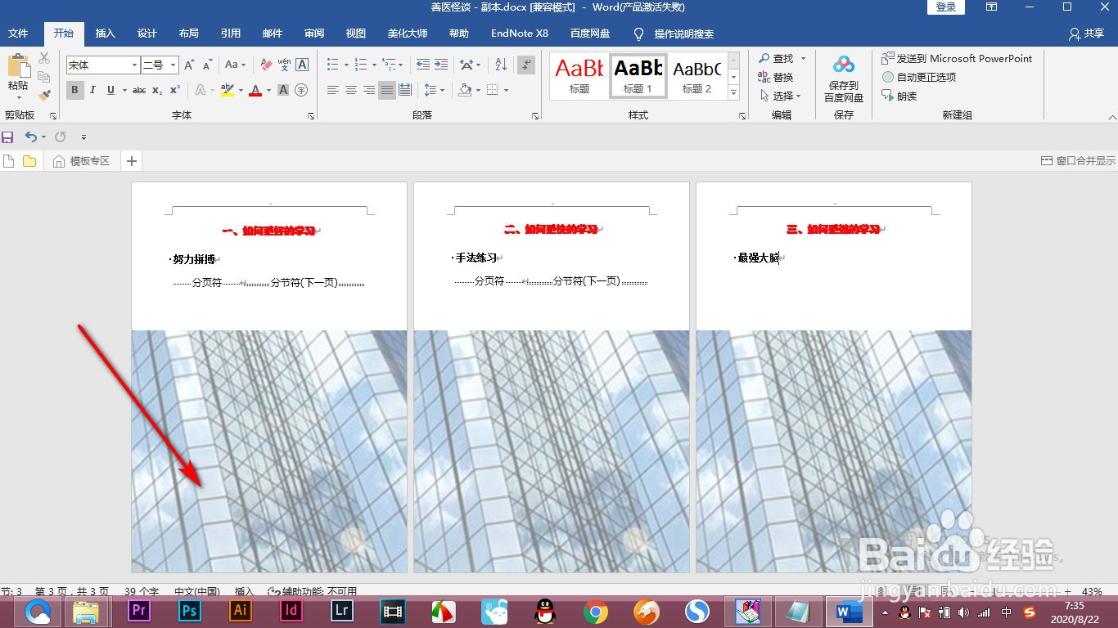The image size is (1118, 628).
Task: Toggle Bold formatting
Action: [74, 90]
